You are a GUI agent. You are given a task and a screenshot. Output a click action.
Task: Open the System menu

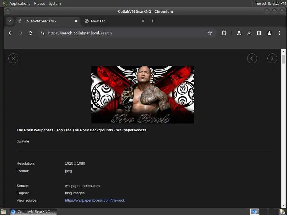click(55, 3)
